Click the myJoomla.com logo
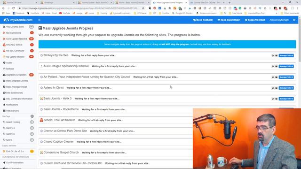The height and width of the screenshot is (169, 301). point(18,20)
